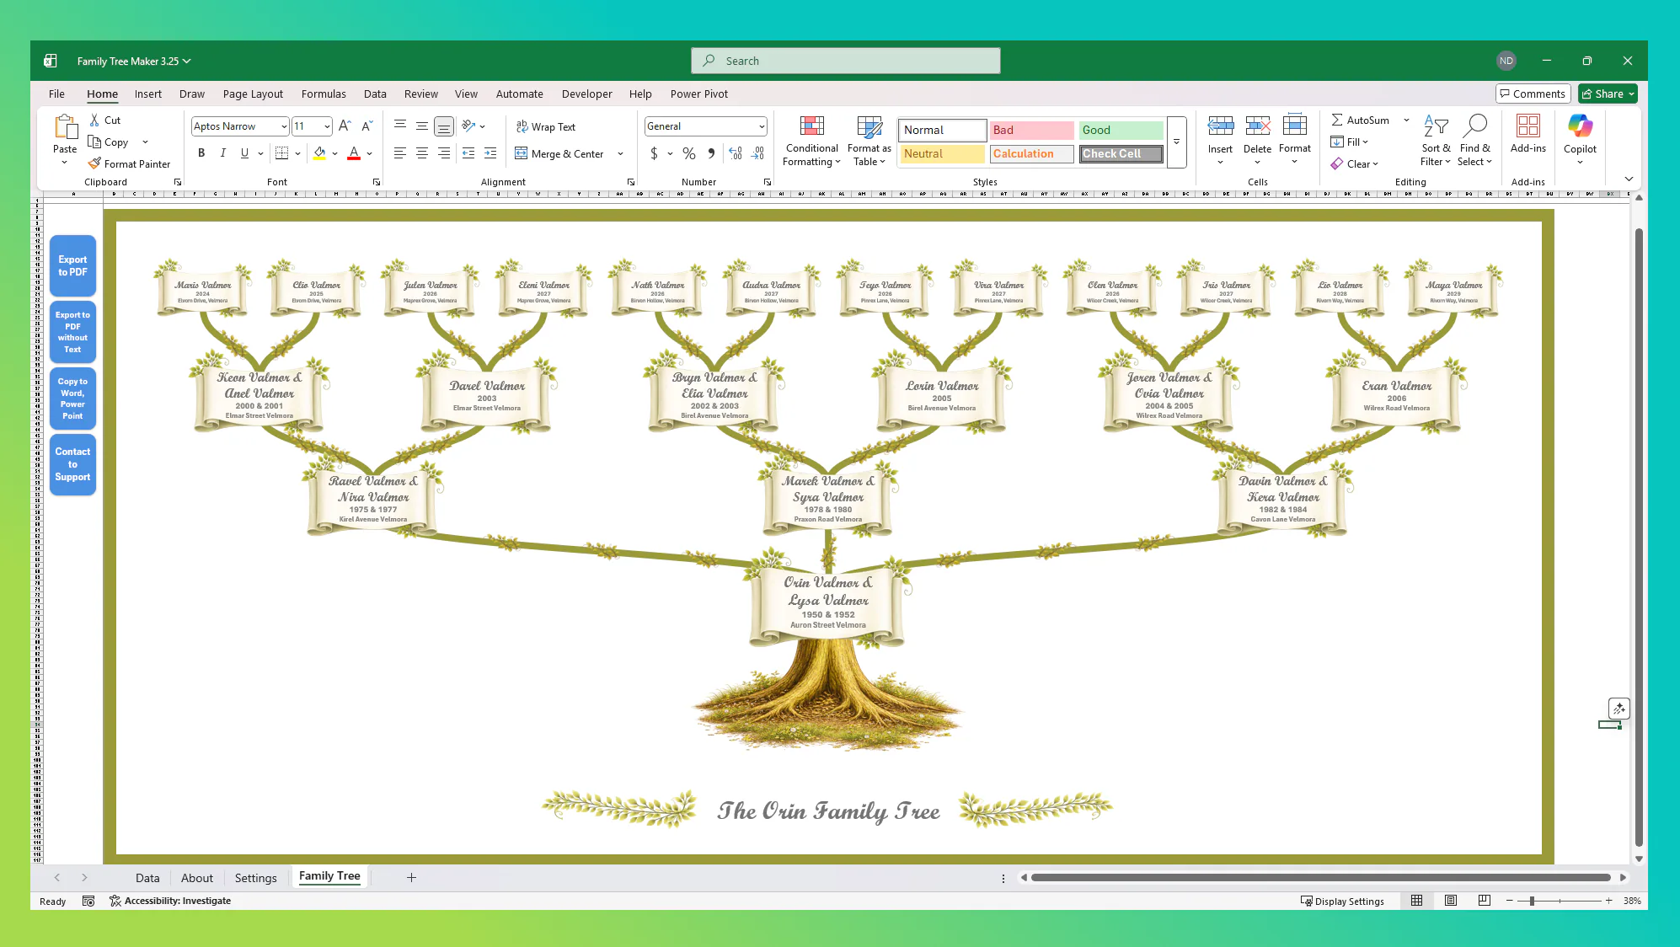Open the Copilot icon in the ribbon
The height and width of the screenshot is (947, 1680).
(1580, 126)
